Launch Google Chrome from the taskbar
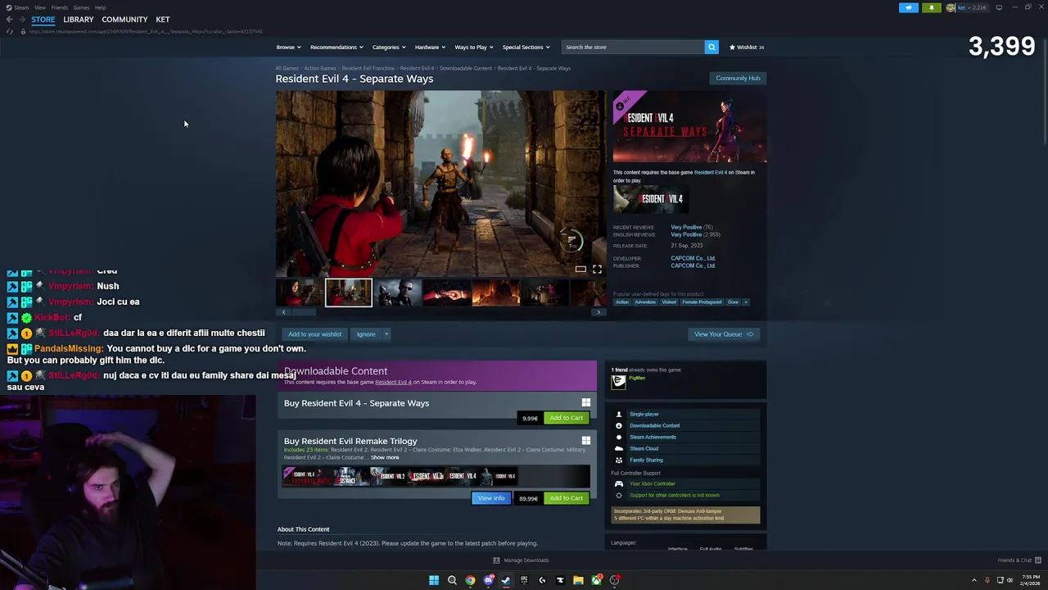 click(470, 580)
